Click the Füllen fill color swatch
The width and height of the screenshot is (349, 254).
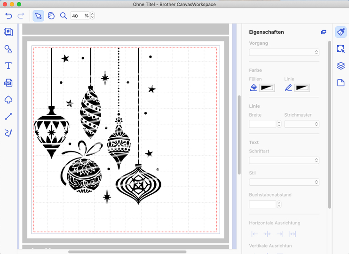coord(267,88)
